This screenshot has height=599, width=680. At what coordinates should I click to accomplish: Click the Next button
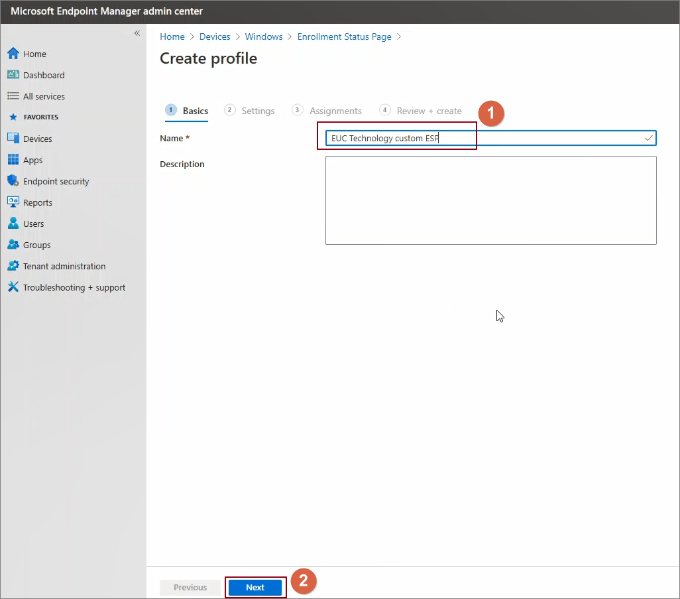[255, 587]
